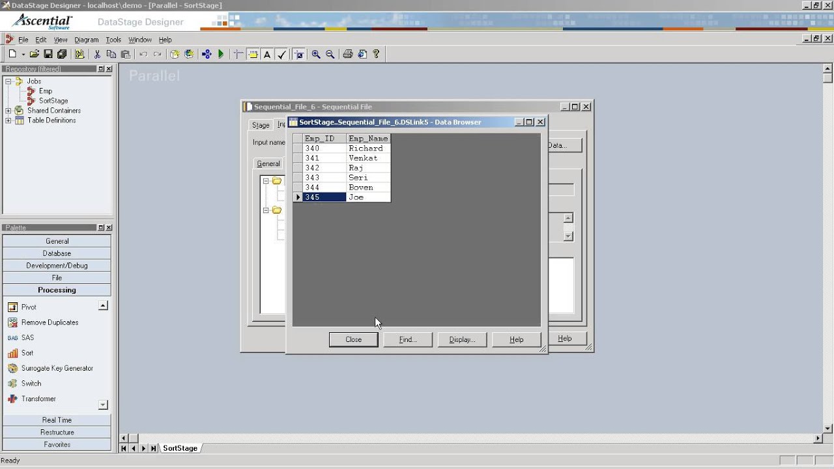Screen dimensions: 834x469
Task: Click the Find... button in Data Browser
Action: [408, 339]
